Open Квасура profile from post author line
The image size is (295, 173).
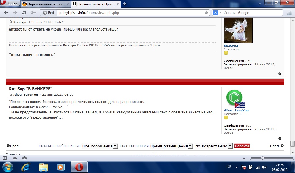pos(20,22)
